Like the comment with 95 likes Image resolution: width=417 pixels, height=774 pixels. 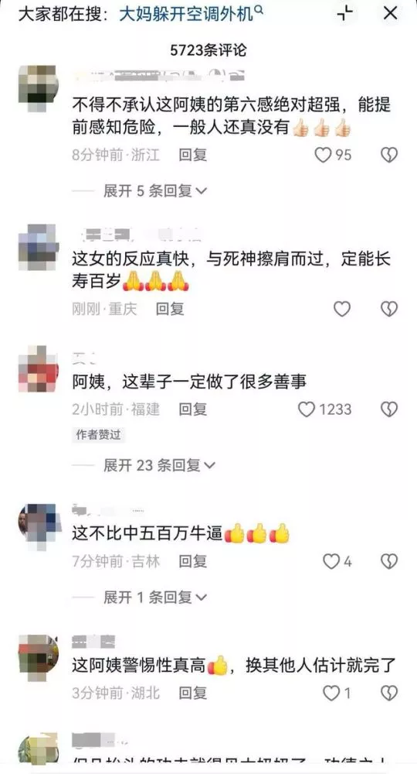point(323,156)
